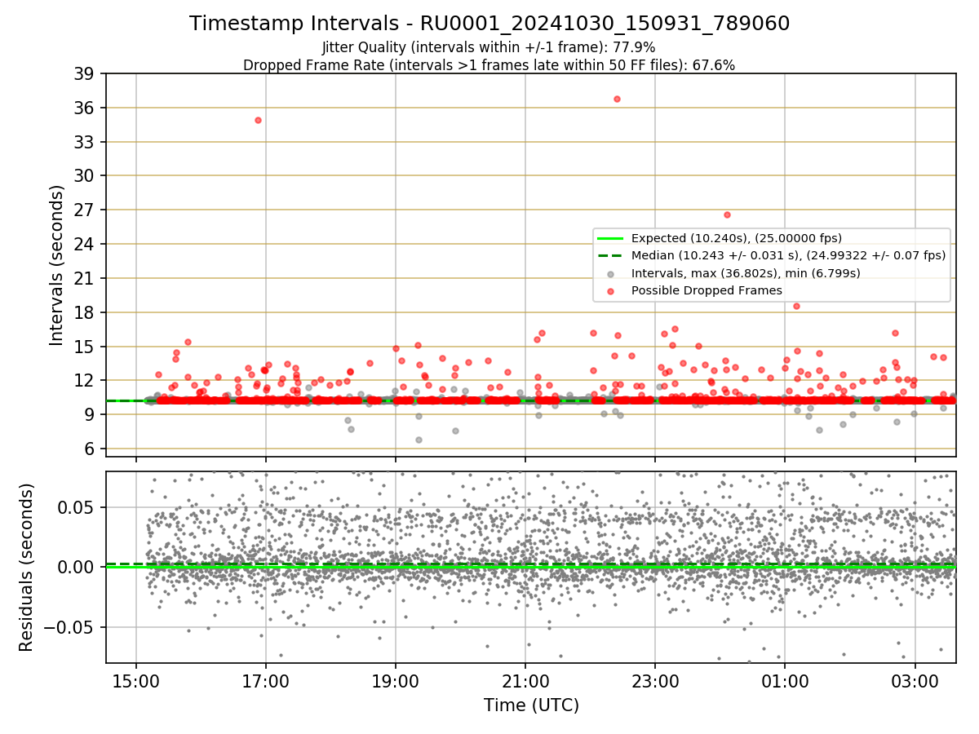Click the 'Time (UTC)' x-axis label
This screenshot has height=734, width=979.
[531, 705]
